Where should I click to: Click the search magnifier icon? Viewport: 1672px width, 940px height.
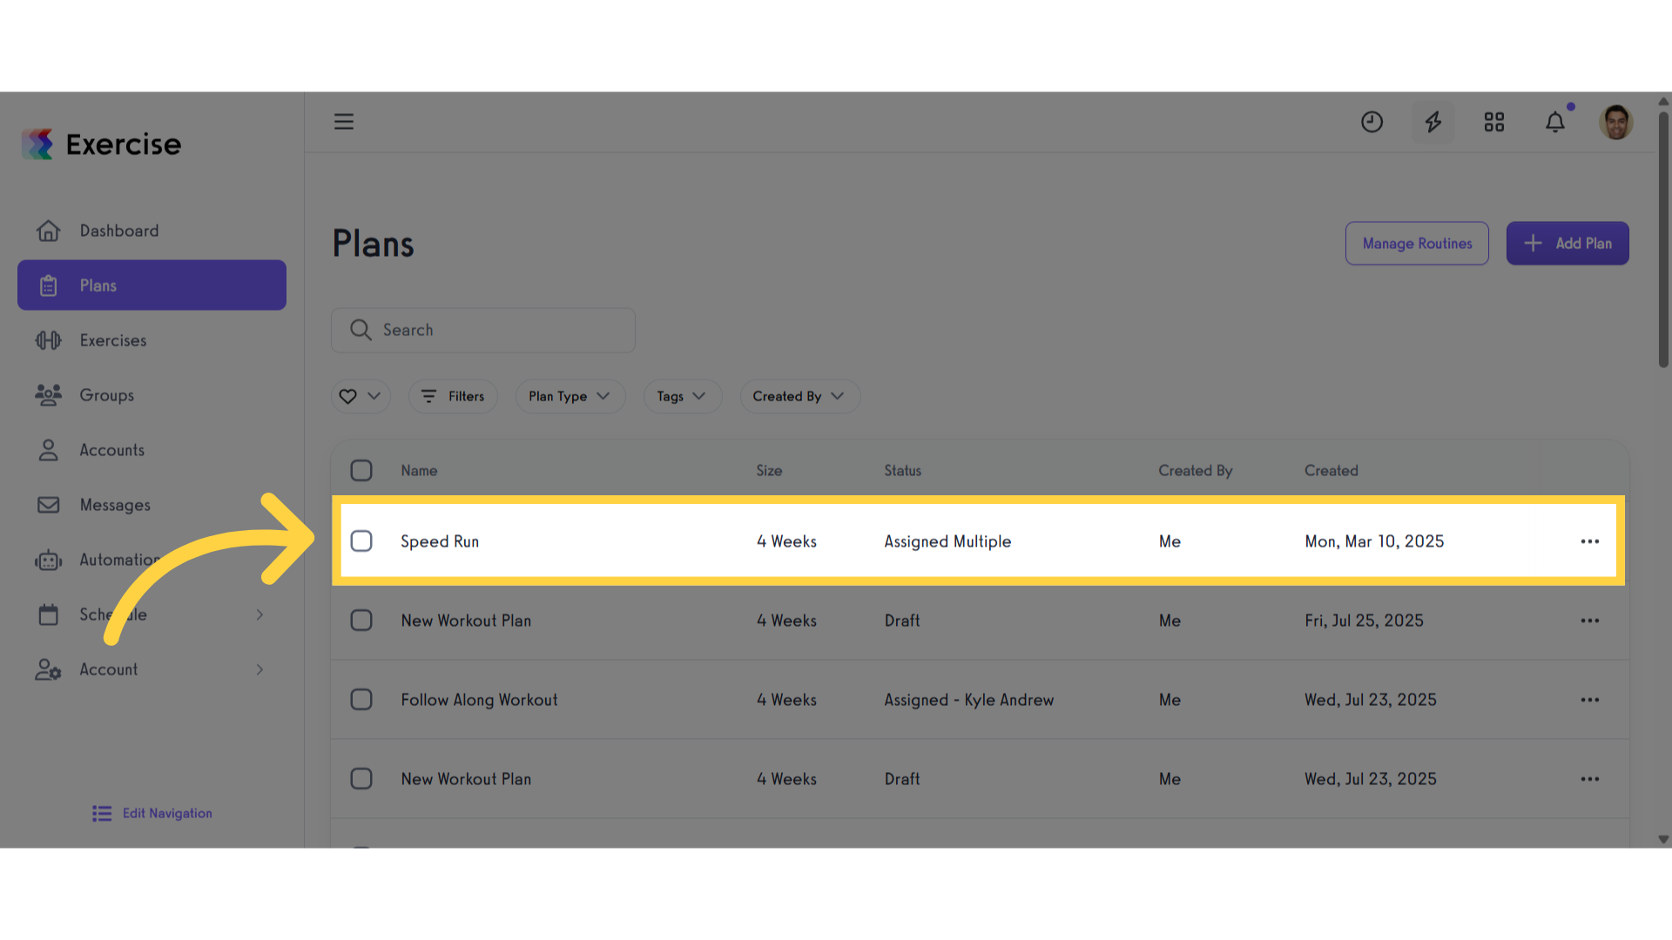click(361, 330)
